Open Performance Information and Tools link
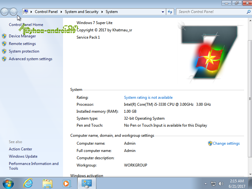The image size is (252, 189). [x=34, y=166]
